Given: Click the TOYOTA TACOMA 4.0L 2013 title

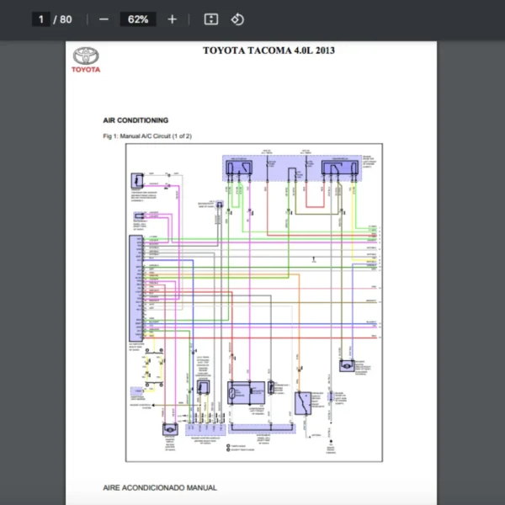Looking at the screenshot, I should [268, 50].
